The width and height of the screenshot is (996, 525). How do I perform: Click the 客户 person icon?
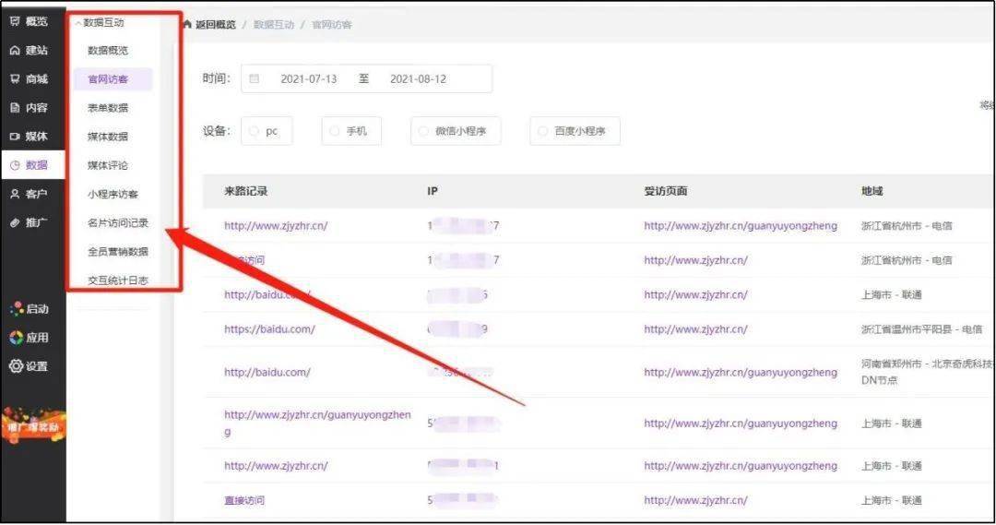click(x=15, y=194)
